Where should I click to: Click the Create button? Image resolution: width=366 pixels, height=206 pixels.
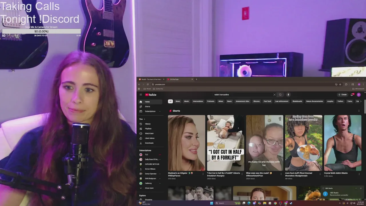(x=342, y=95)
